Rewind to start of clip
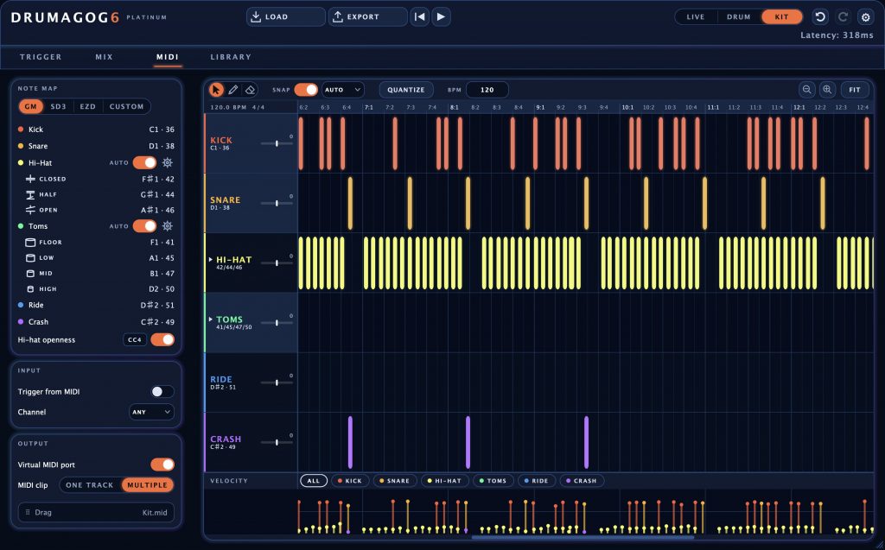The height and width of the screenshot is (550, 885). click(419, 17)
